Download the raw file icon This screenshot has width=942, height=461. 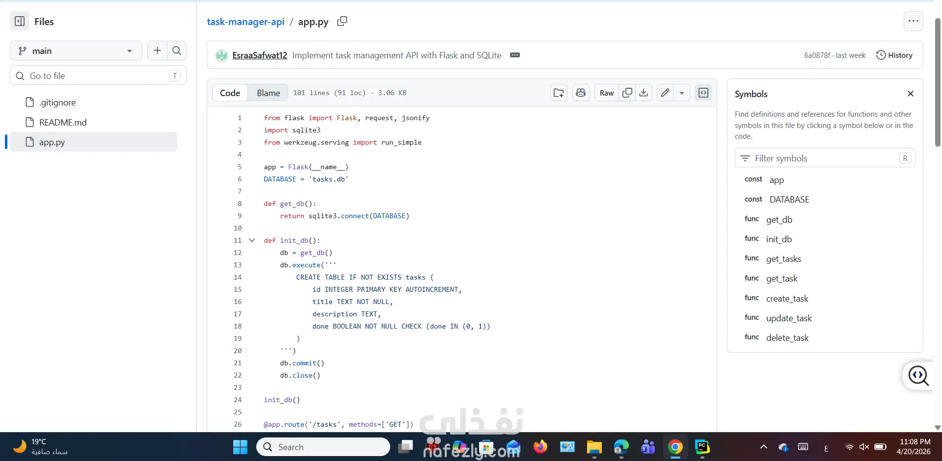tap(644, 93)
